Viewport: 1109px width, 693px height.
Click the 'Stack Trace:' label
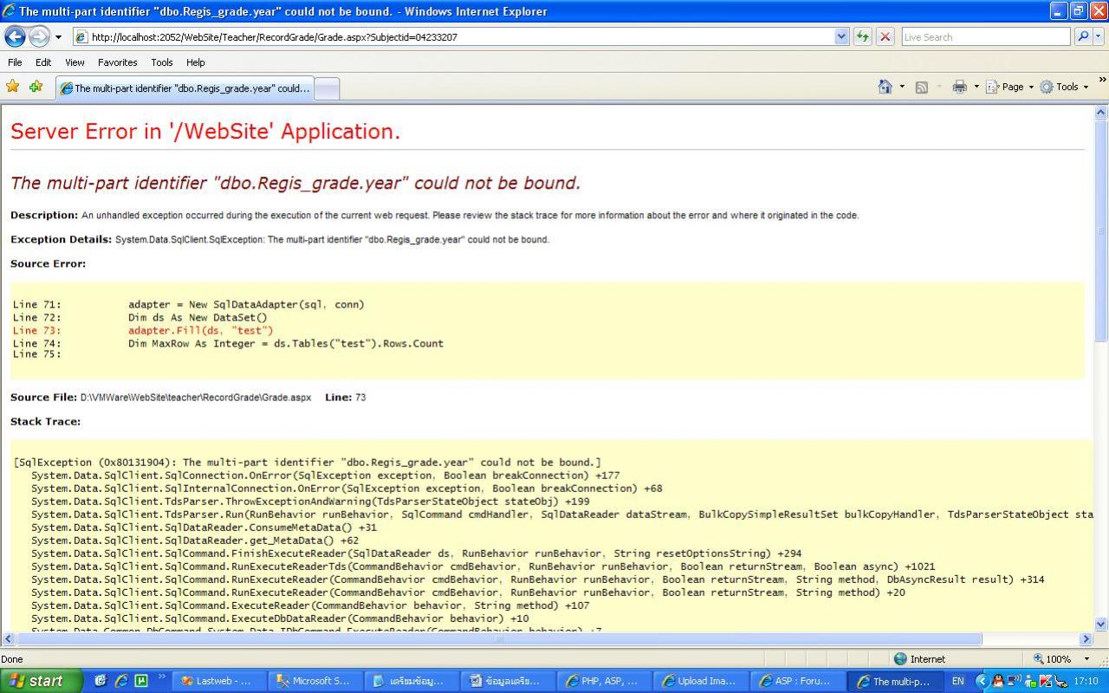tap(45, 422)
